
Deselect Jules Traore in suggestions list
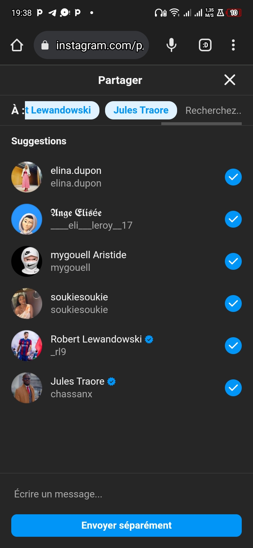233,388
